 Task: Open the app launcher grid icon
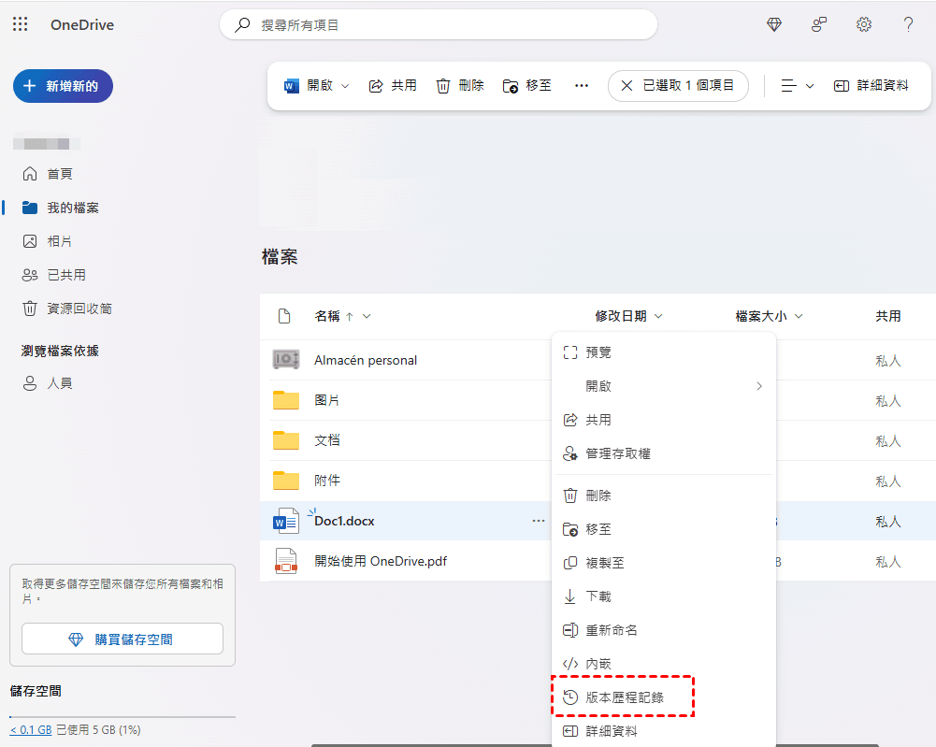click(21, 24)
